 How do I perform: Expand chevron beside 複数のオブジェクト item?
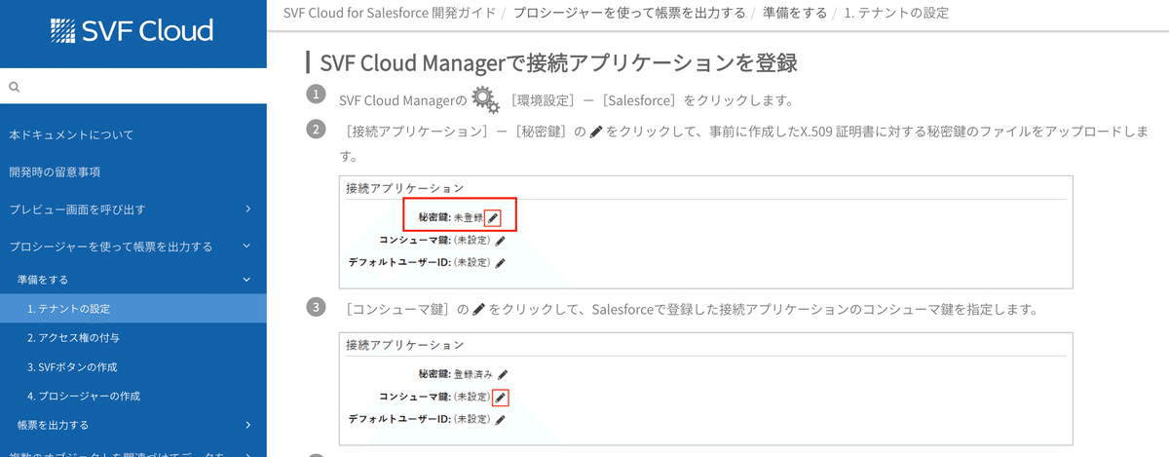point(248,453)
